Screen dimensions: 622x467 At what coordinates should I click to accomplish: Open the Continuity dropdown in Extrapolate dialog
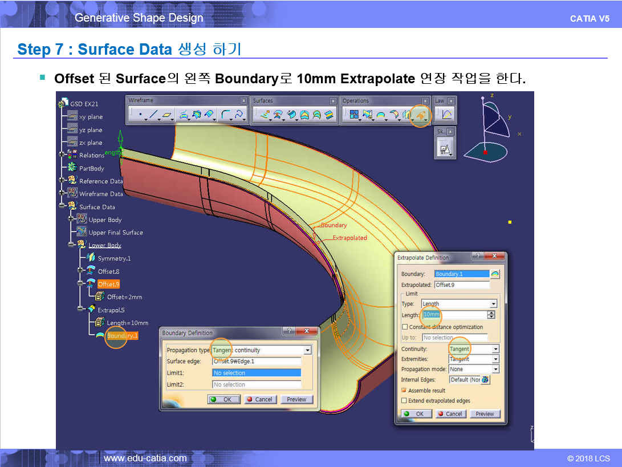[495, 349]
